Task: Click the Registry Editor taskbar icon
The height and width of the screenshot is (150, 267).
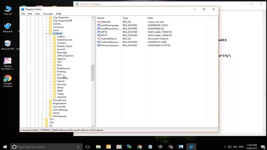Action: tap(191, 147)
